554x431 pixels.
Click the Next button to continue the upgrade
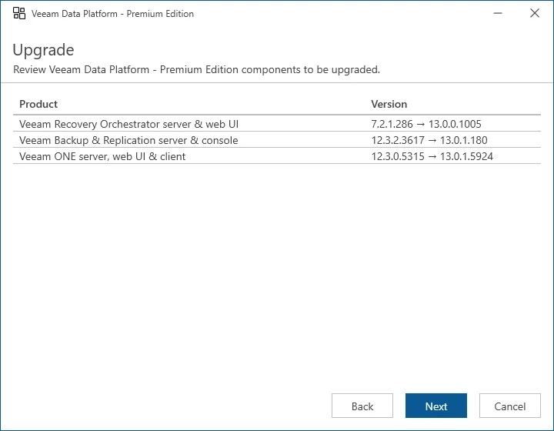(436, 406)
